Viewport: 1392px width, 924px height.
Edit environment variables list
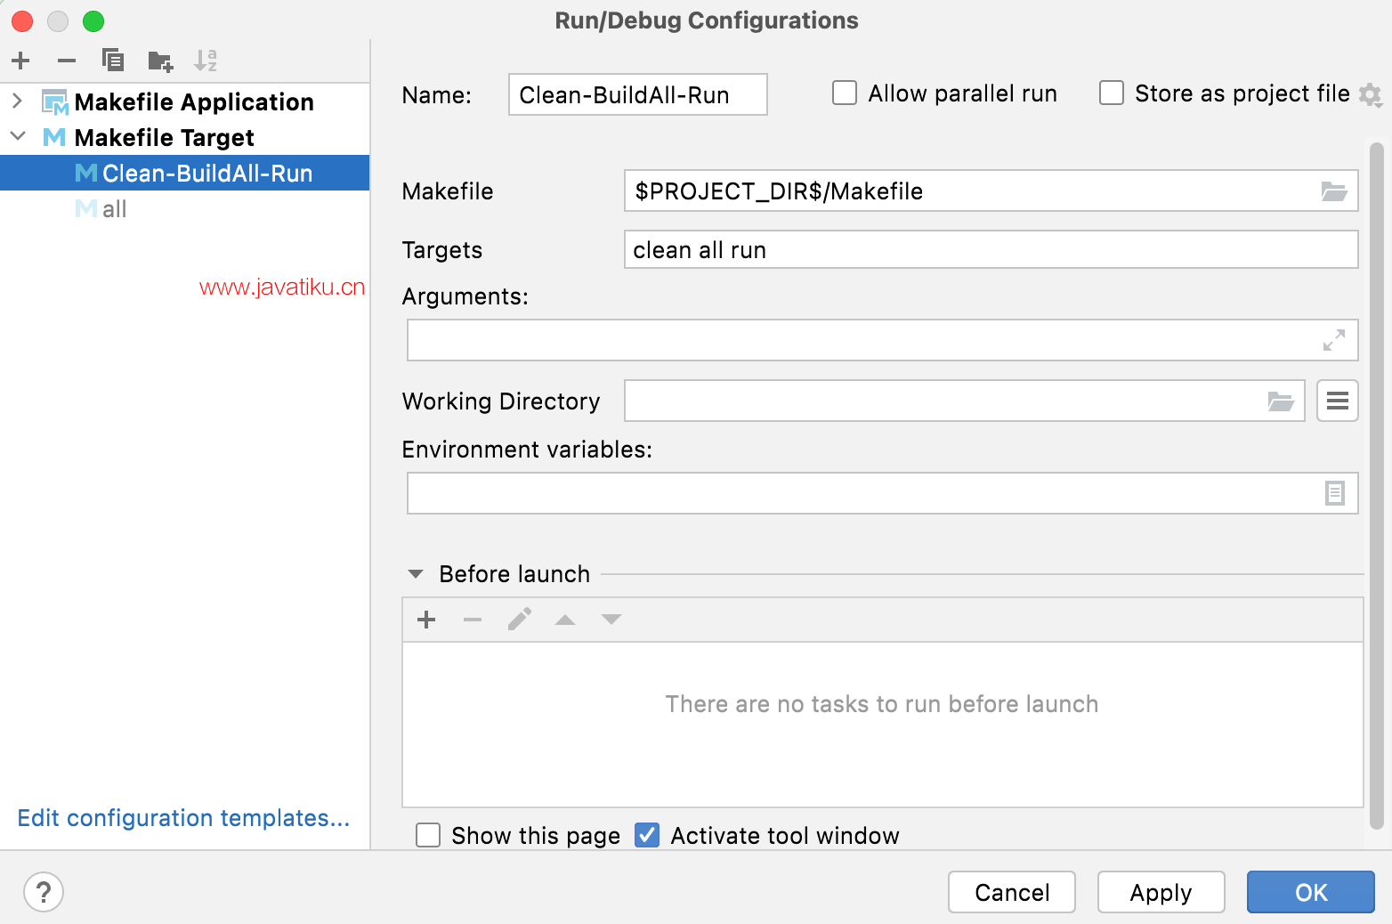pyautogui.click(x=1334, y=493)
